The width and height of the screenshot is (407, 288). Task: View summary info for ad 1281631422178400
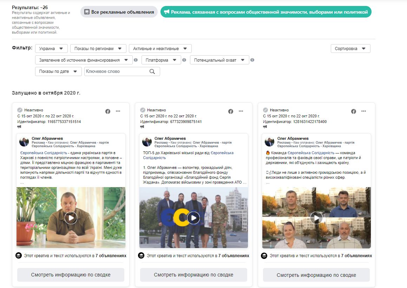tap(316, 275)
